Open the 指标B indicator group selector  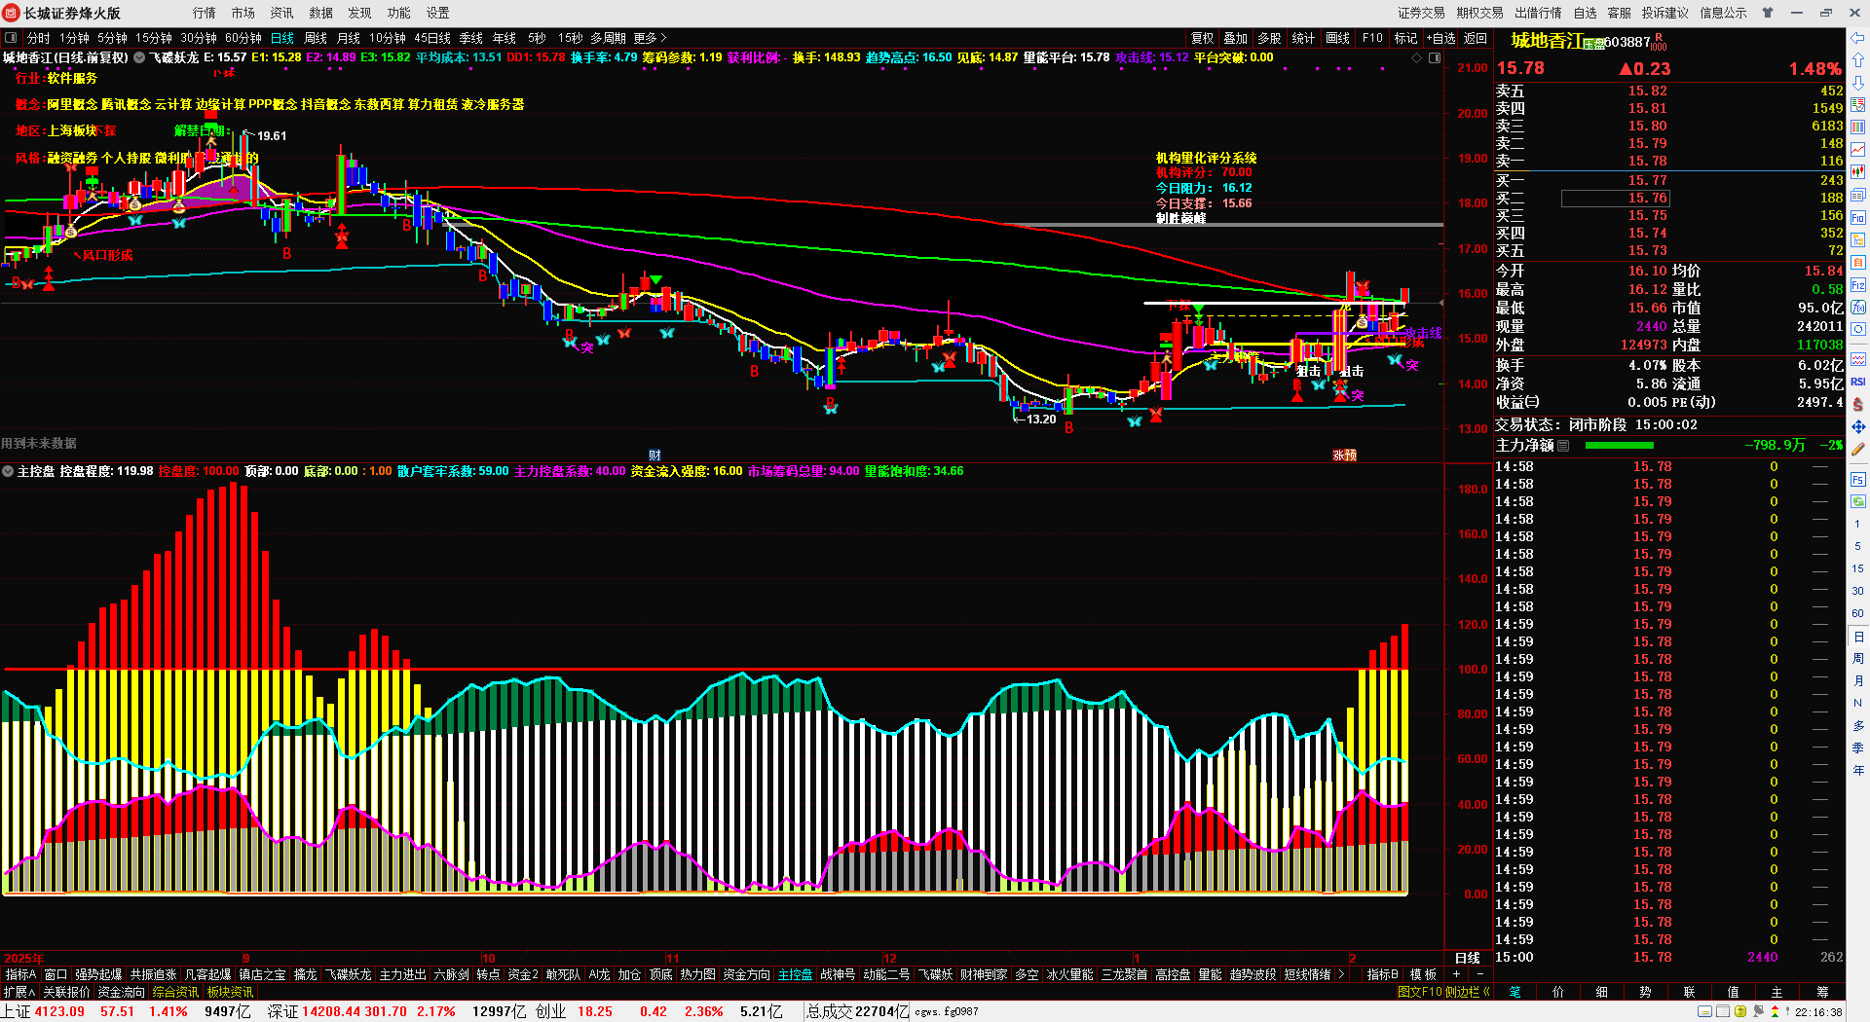1382,974
